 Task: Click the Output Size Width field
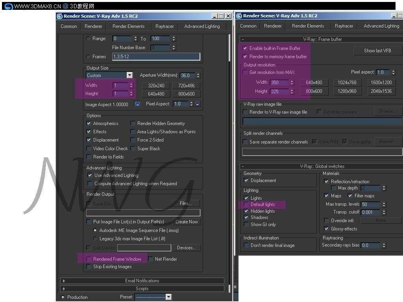point(120,85)
